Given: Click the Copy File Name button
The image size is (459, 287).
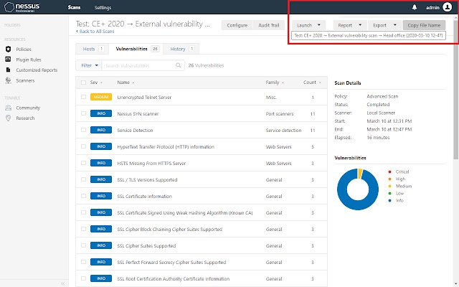Looking at the screenshot, I should (x=424, y=25).
